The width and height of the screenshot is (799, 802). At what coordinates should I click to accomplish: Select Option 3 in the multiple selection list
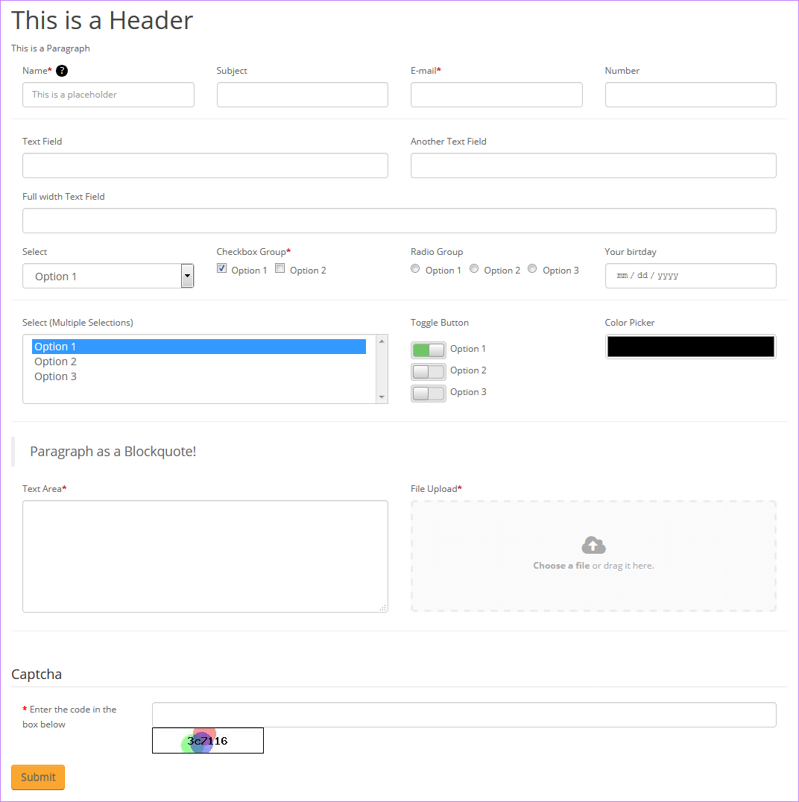coord(199,376)
